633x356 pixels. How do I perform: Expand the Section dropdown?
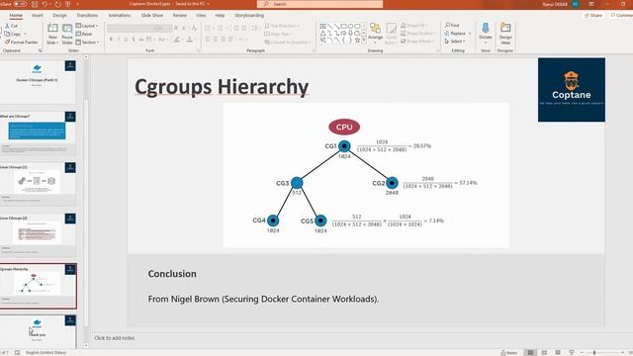[x=87, y=42]
